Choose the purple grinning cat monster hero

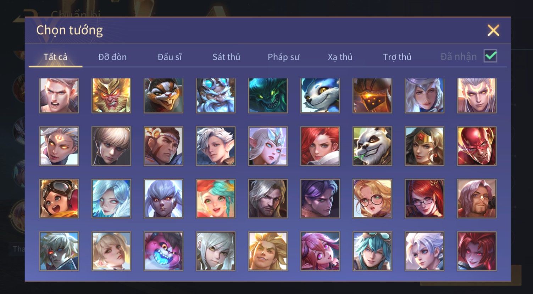tap(163, 251)
